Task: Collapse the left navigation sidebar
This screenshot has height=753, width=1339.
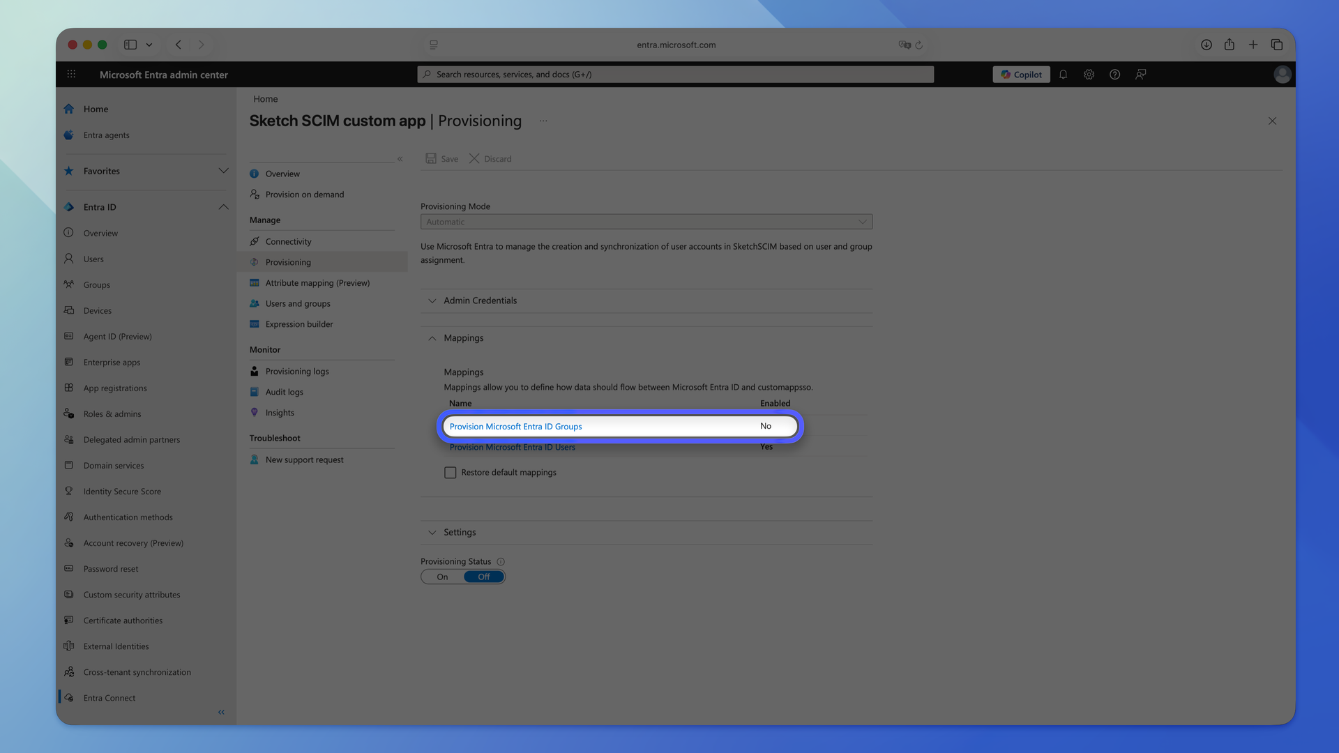Action: (221, 713)
